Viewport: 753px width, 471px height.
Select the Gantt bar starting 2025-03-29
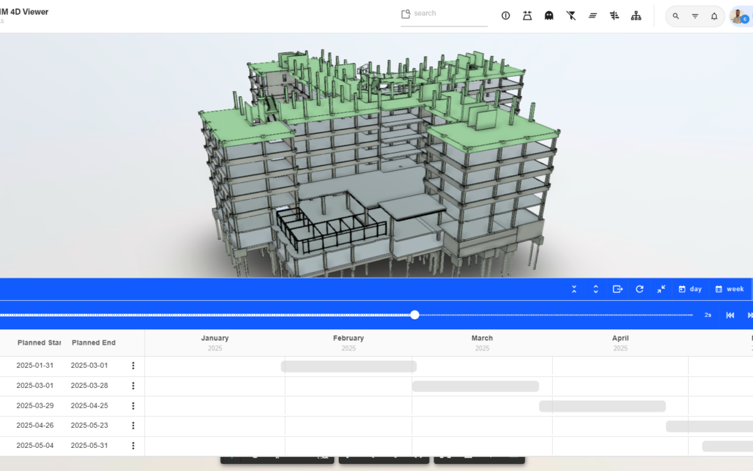(x=602, y=406)
